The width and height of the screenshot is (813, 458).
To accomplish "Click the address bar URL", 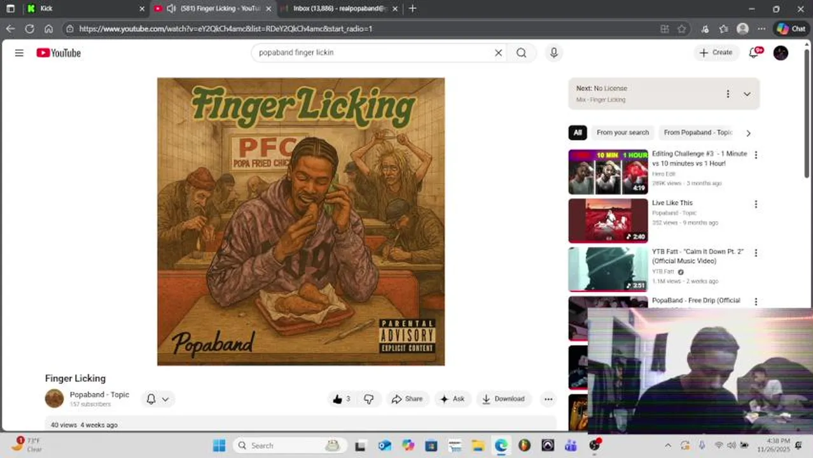I will coord(225,29).
